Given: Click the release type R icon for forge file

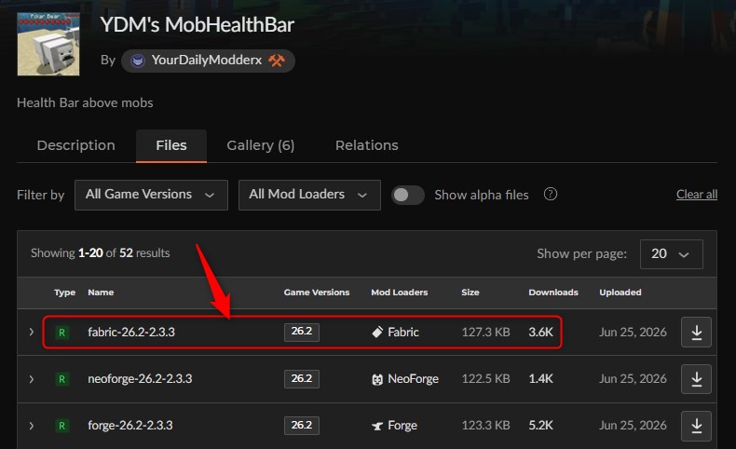Looking at the screenshot, I should (62, 426).
